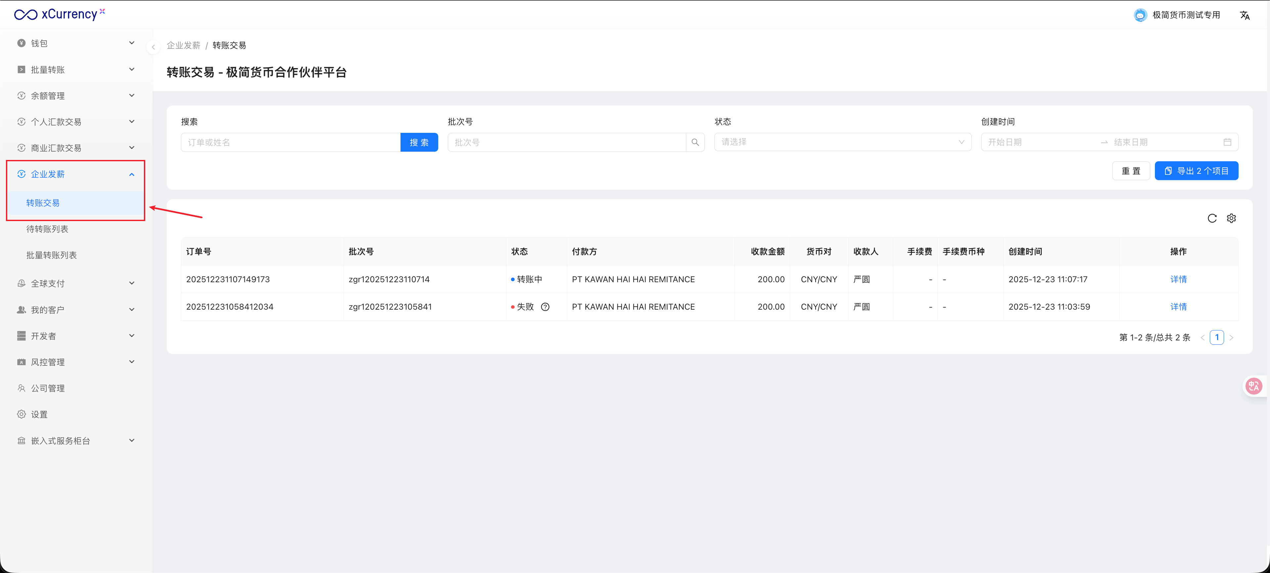Image resolution: width=1270 pixels, height=573 pixels.
Task: Open the calendar icon in the date range
Action: point(1227,142)
